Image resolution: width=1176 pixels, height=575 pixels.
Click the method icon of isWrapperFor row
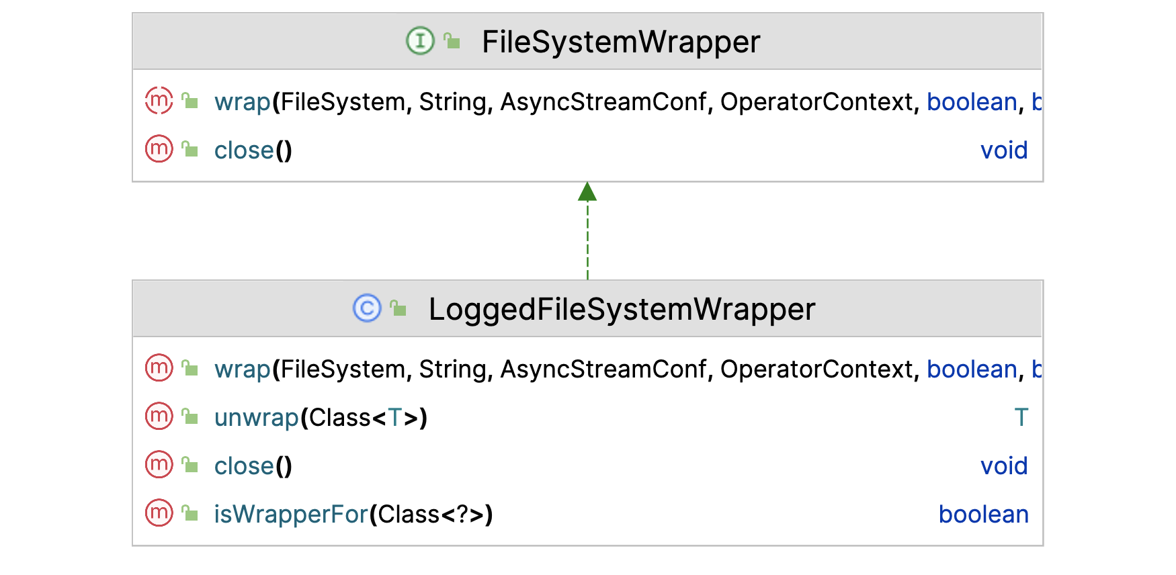click(x=159, y=513)
